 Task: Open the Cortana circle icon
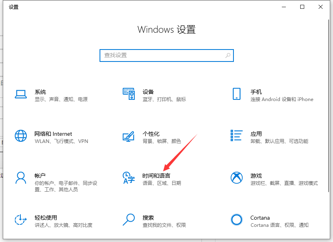tap(237, 220)
